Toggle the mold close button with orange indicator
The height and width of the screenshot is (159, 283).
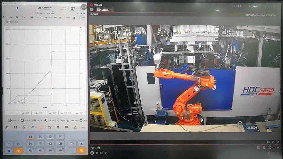pos(30,137)
